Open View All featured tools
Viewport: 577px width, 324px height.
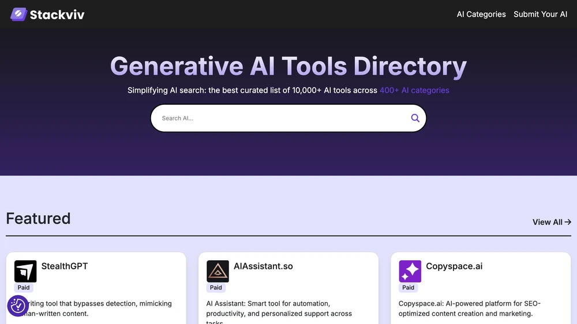(x=552, y=222)
